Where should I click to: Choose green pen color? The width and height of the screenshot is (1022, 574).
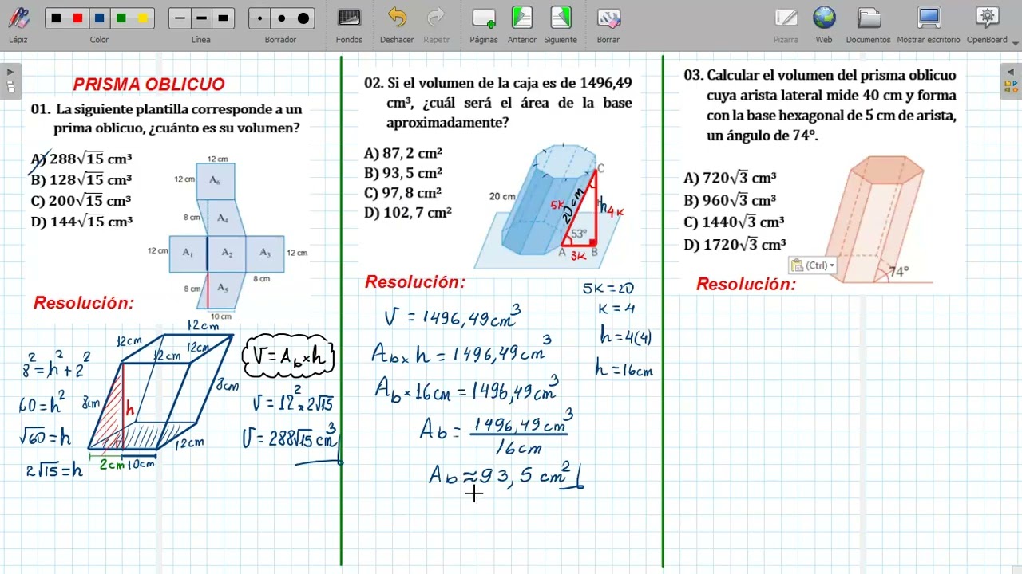click(x=121, y=18)
